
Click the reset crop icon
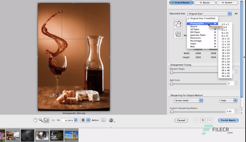tap(178, 34)
